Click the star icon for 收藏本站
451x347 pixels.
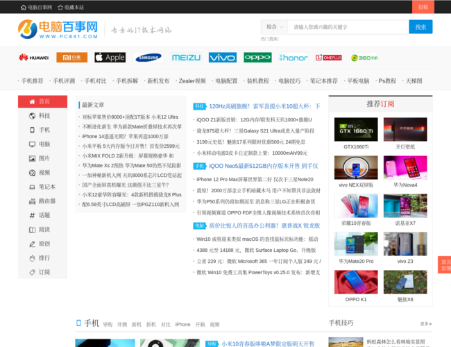coord(60,8)
